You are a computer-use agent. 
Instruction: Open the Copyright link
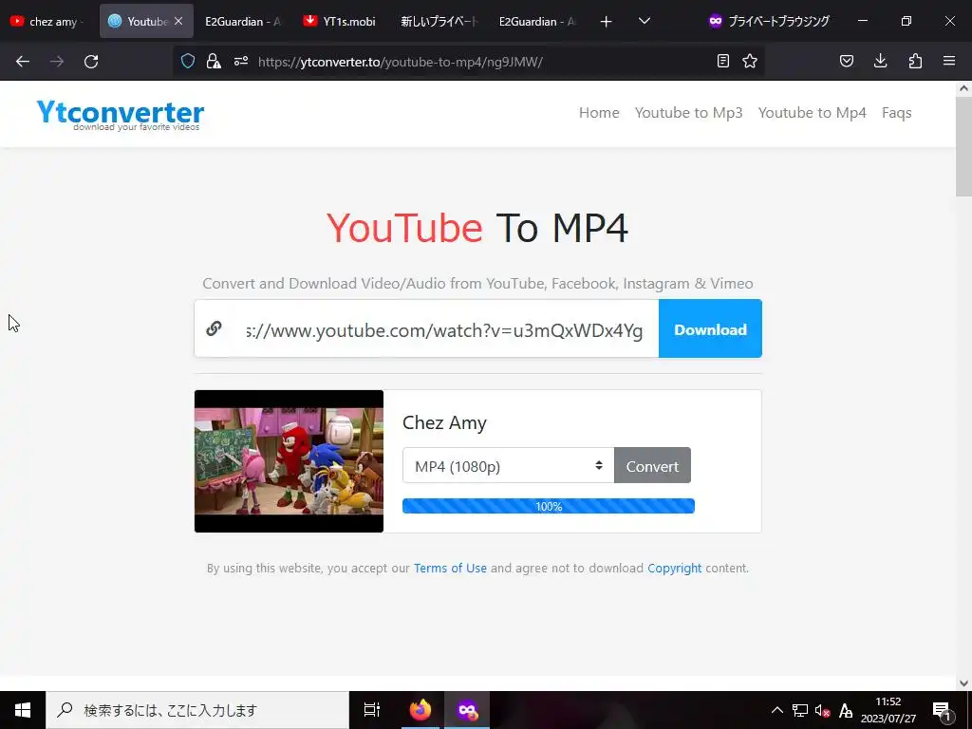click(675, 568)
